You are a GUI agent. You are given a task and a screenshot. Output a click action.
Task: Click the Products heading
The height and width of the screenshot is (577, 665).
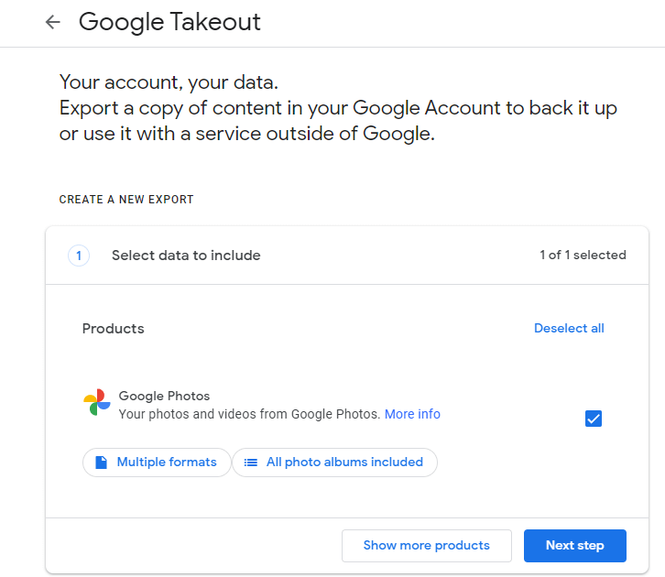click(x=113, y=329)
